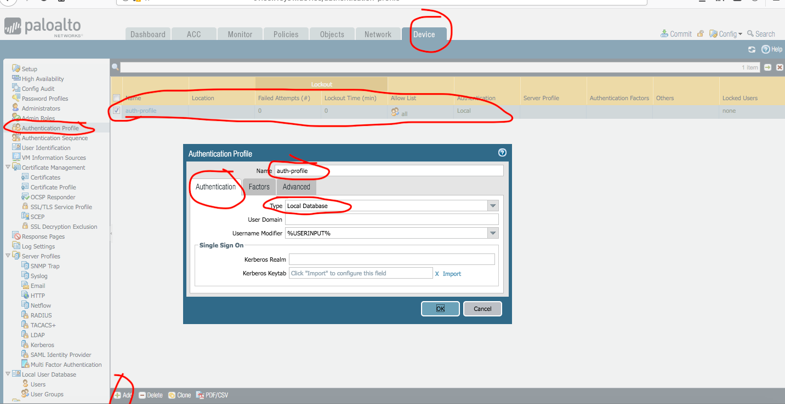Viewport: 785px width, 404px height.
Task: Collapse the Certificate Management tree node
Action: tap(8, 168)
